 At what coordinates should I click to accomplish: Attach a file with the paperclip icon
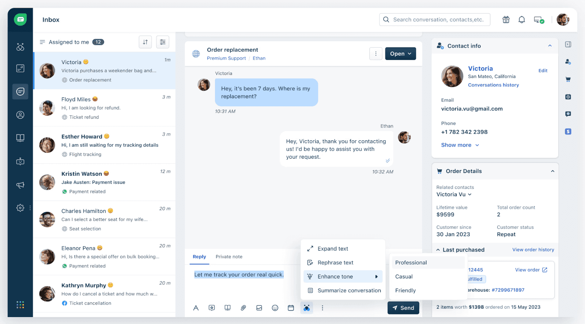(x=243, y=308)
